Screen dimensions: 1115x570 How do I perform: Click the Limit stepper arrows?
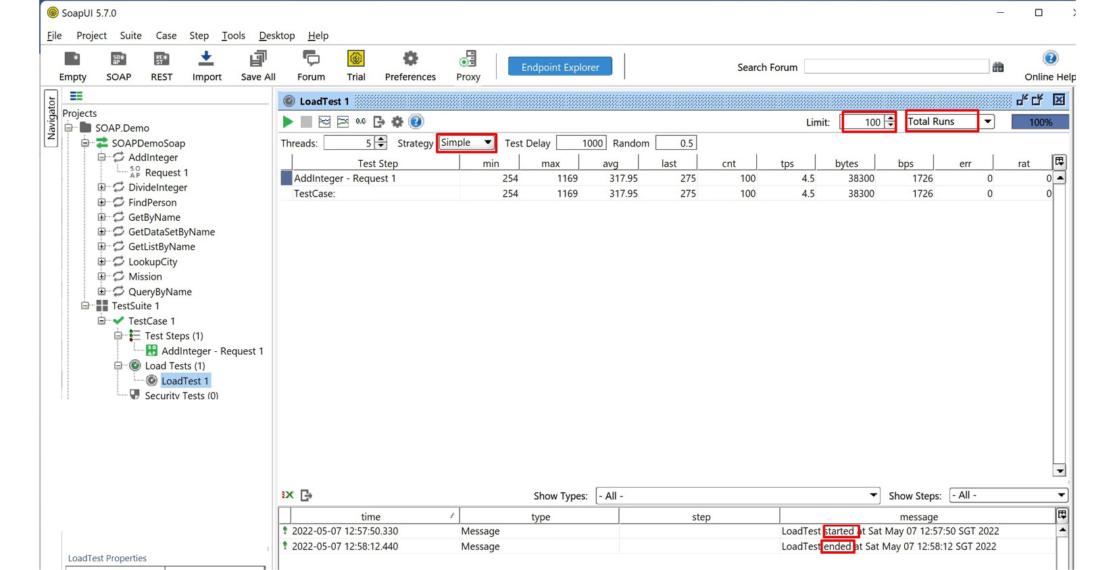click(890, 122)
